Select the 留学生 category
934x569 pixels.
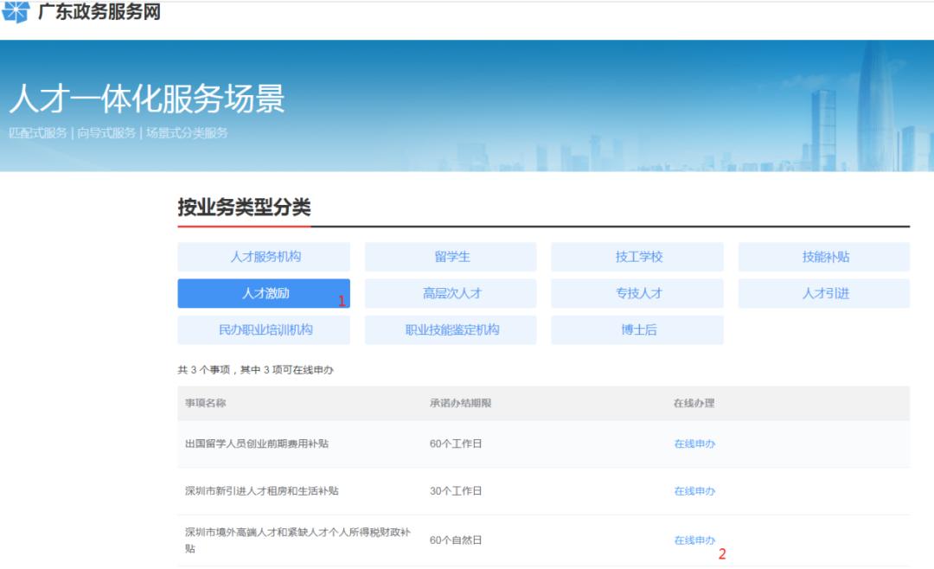(450, 256)
